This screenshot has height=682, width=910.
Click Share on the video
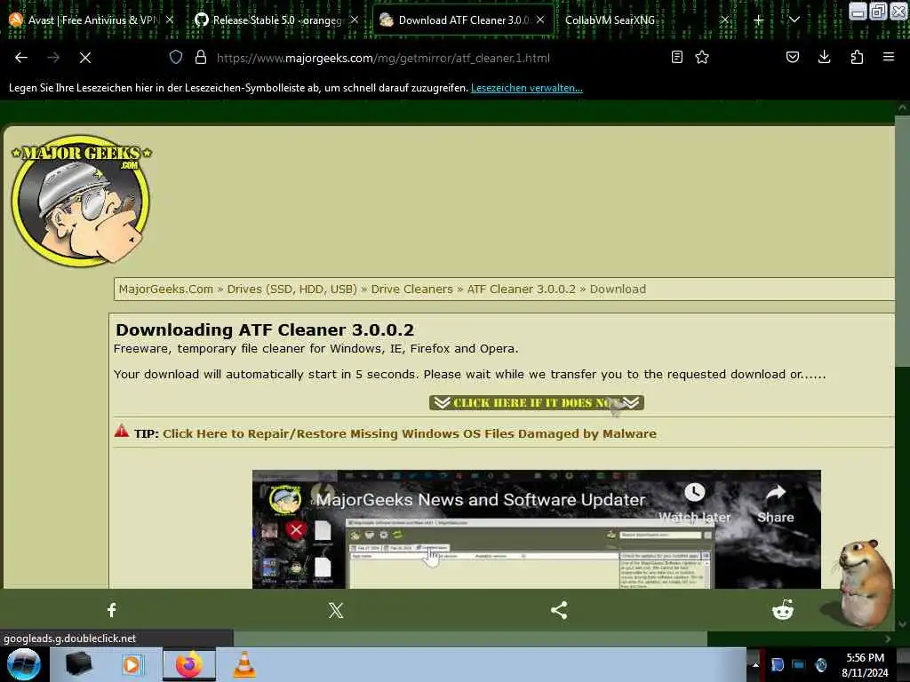[775, 504]
